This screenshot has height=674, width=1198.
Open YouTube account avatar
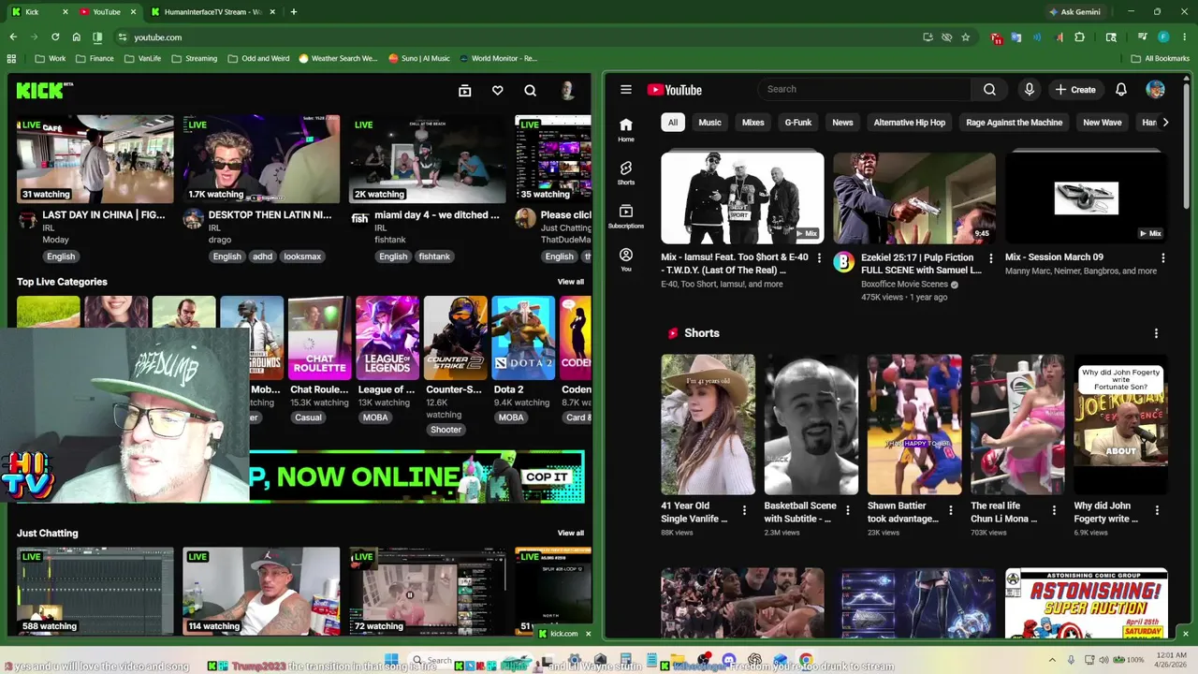(1155, 90)
